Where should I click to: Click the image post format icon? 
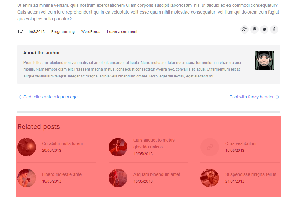click(x=21, y=32)
